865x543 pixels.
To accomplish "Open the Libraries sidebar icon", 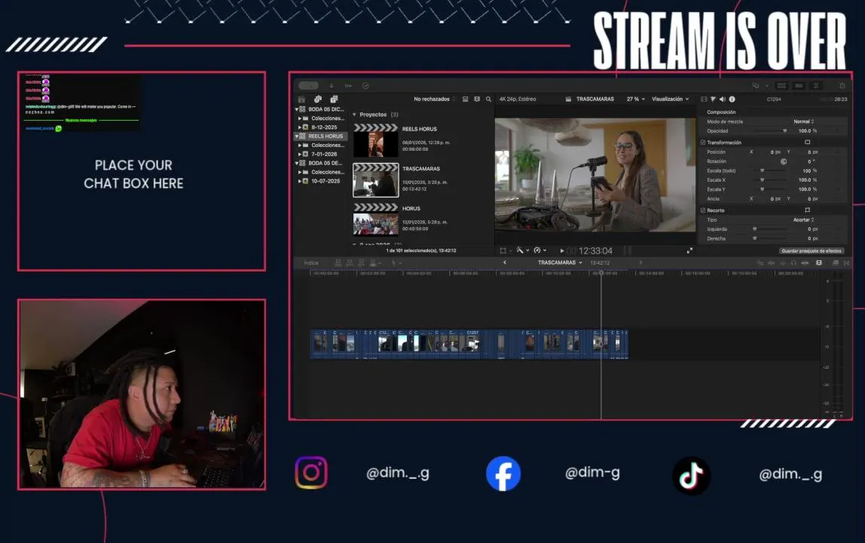I will 301,100.
